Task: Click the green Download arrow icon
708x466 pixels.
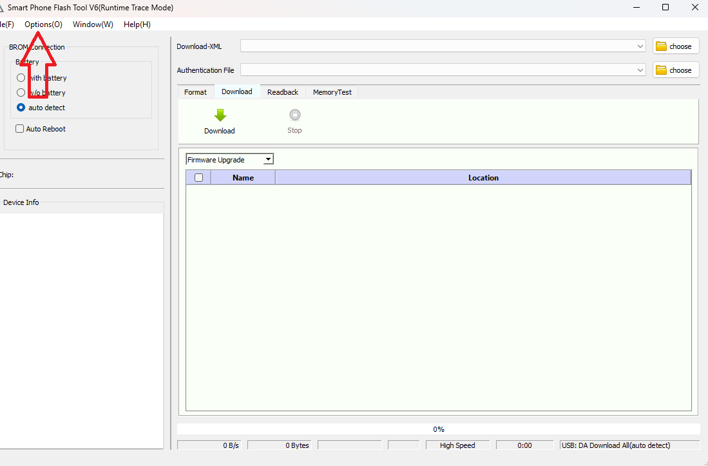Action: 220,115
